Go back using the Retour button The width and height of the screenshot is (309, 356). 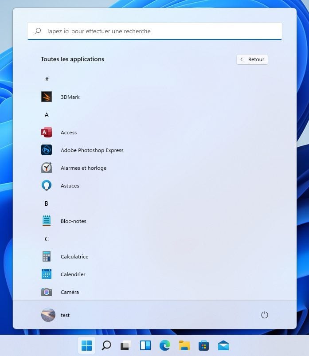(252, 59)
